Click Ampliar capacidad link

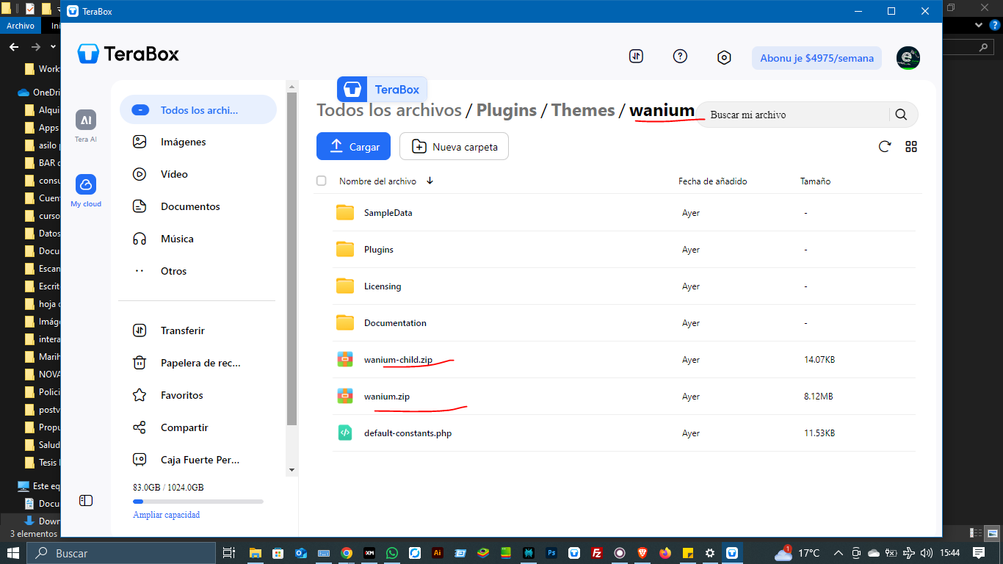166,515
